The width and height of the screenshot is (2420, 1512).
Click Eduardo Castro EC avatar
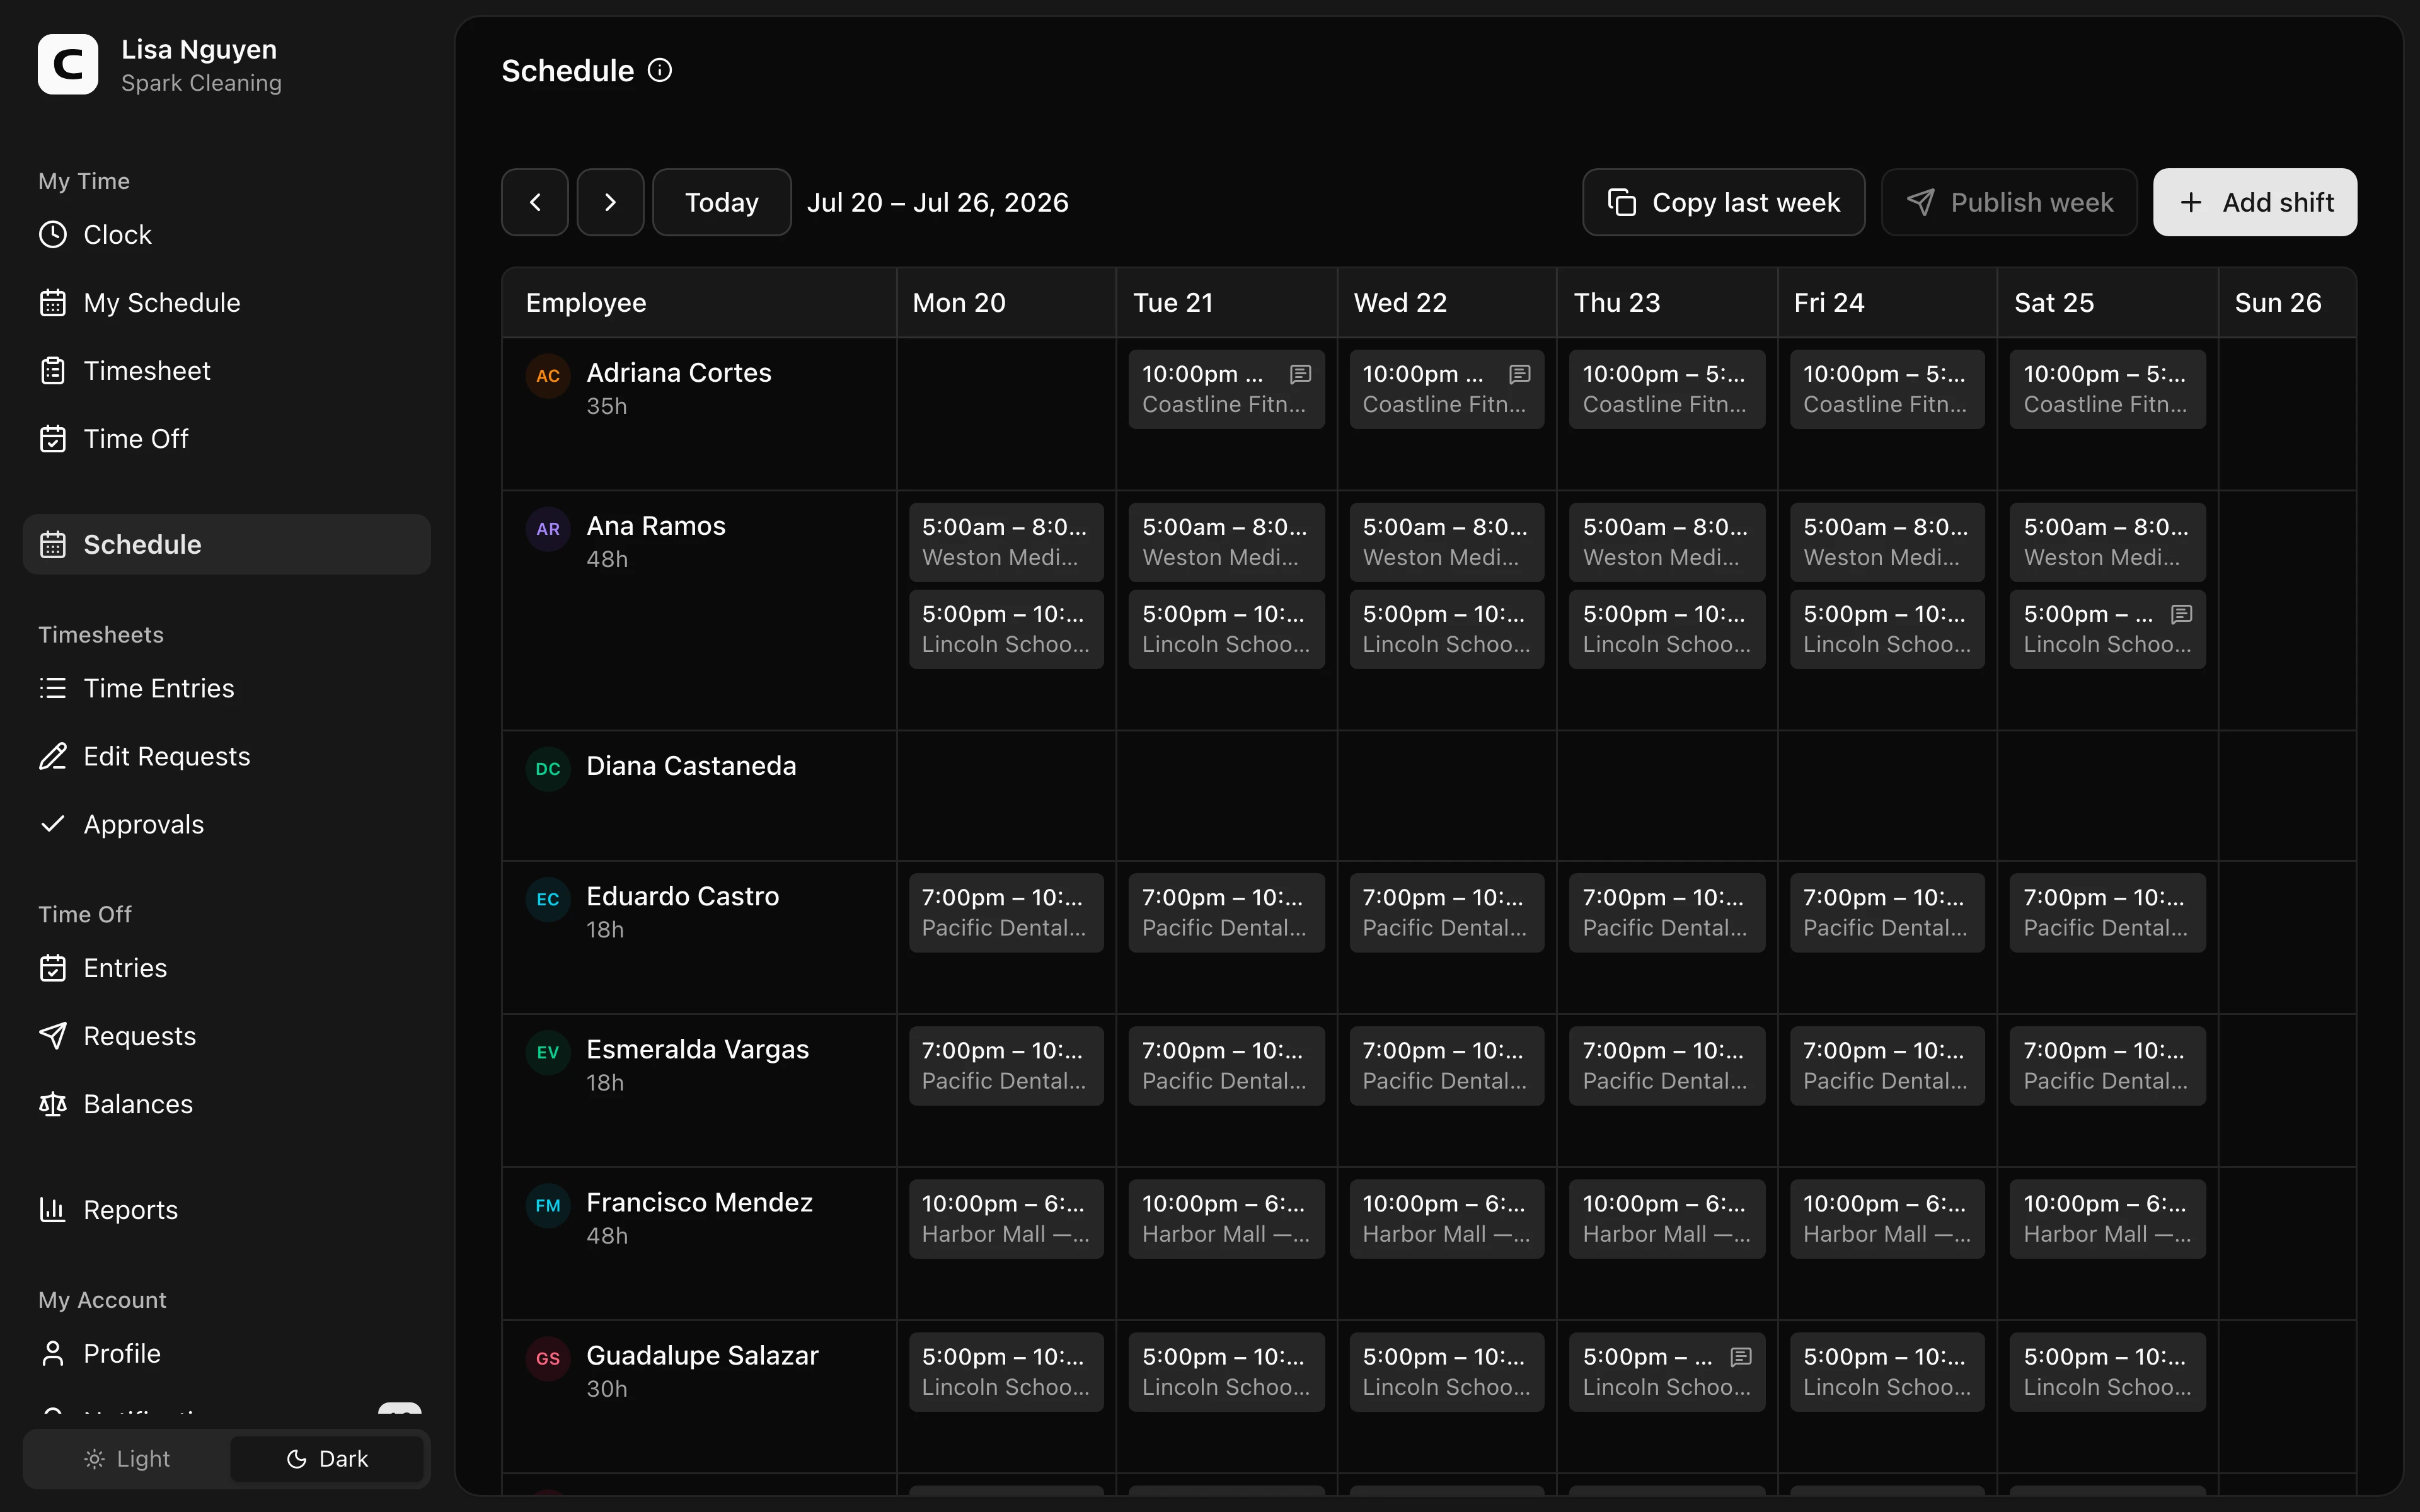(548, 899)
